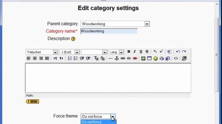Open the Description help icon
This screenshot has width=222, height=124.
[x=73, y=39]
